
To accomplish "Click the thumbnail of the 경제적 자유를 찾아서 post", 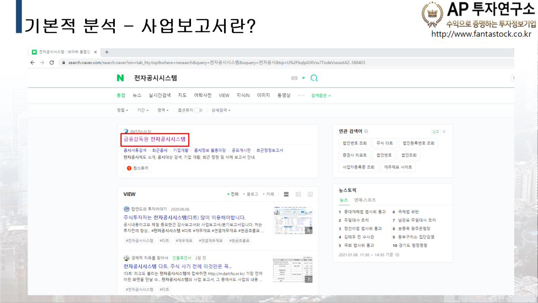I will [293, 269].
